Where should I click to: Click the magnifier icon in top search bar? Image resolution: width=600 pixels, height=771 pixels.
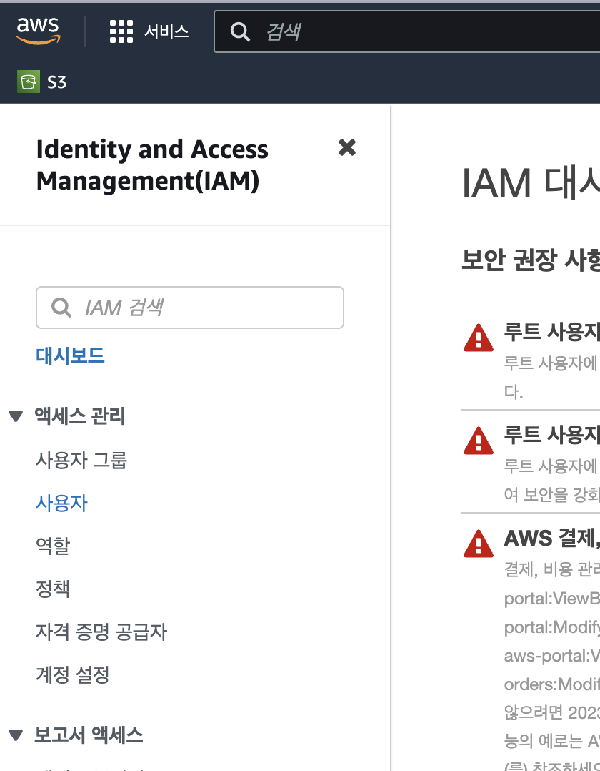[x=240, y=32]
